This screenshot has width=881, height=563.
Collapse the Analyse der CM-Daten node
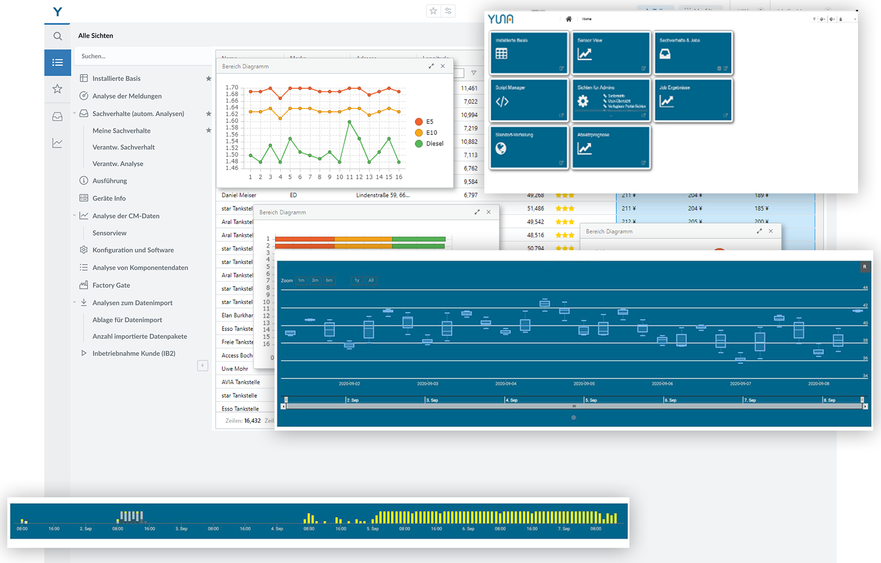coord(75,215)
